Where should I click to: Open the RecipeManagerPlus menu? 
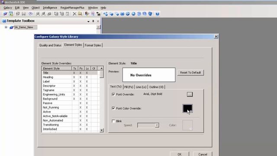(x=72, y=8)
